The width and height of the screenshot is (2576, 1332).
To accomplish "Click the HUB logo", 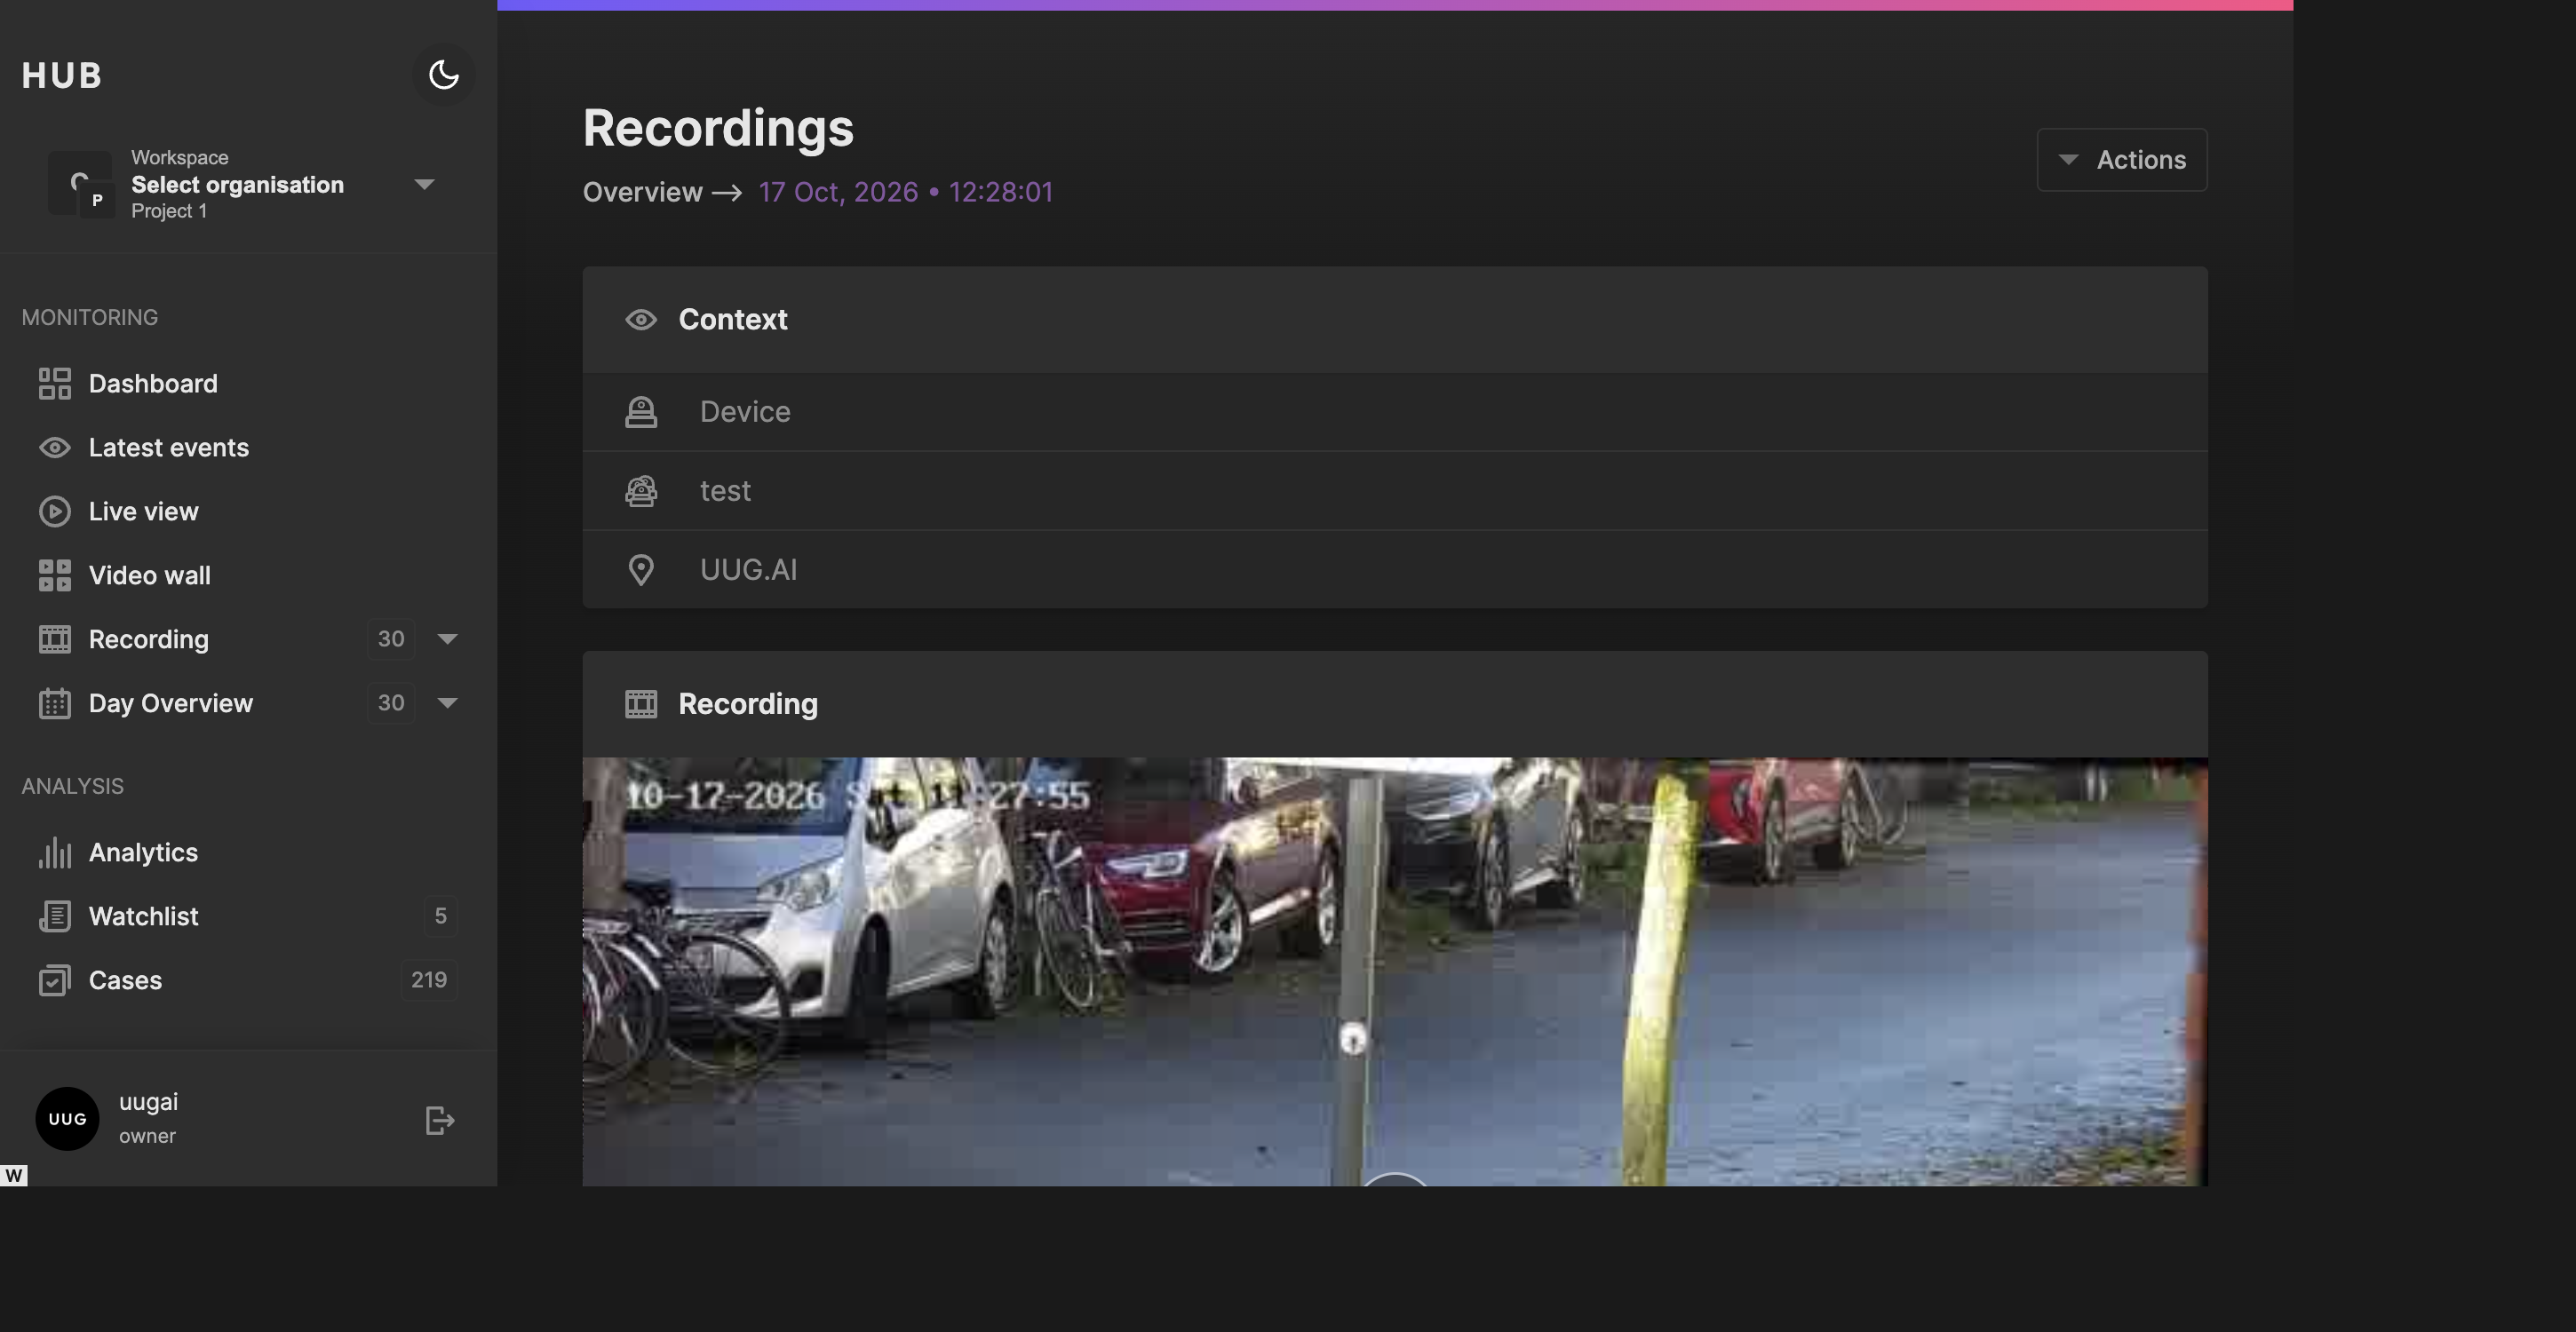I will (x=62, y=76).
